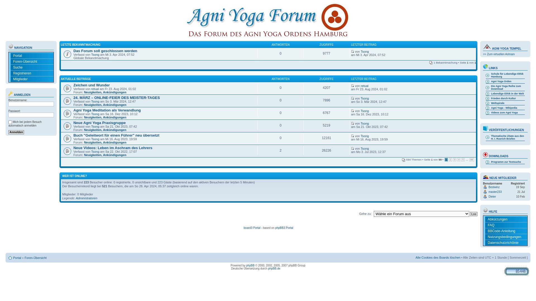Image resolution: width=536 pixels, height=301 pixels.
Task: Open Thematische Zitate aus den H. I. Roerich Briefen
Action: [507, 137]
